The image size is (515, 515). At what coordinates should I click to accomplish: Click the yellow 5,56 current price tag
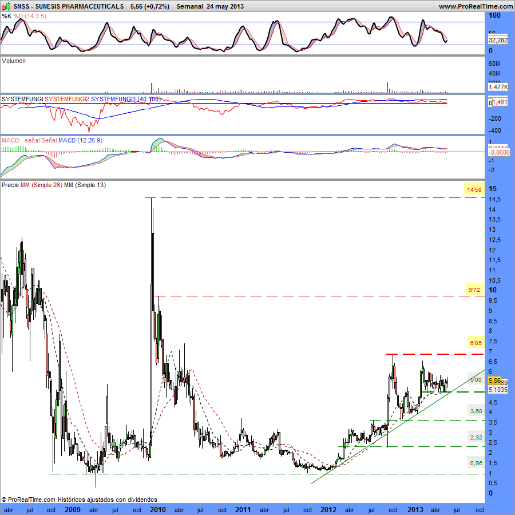click(x=494, y=381)
